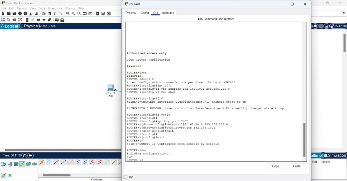
Task: Pick the dotted Phone cable
Action: tap(78, 162)
